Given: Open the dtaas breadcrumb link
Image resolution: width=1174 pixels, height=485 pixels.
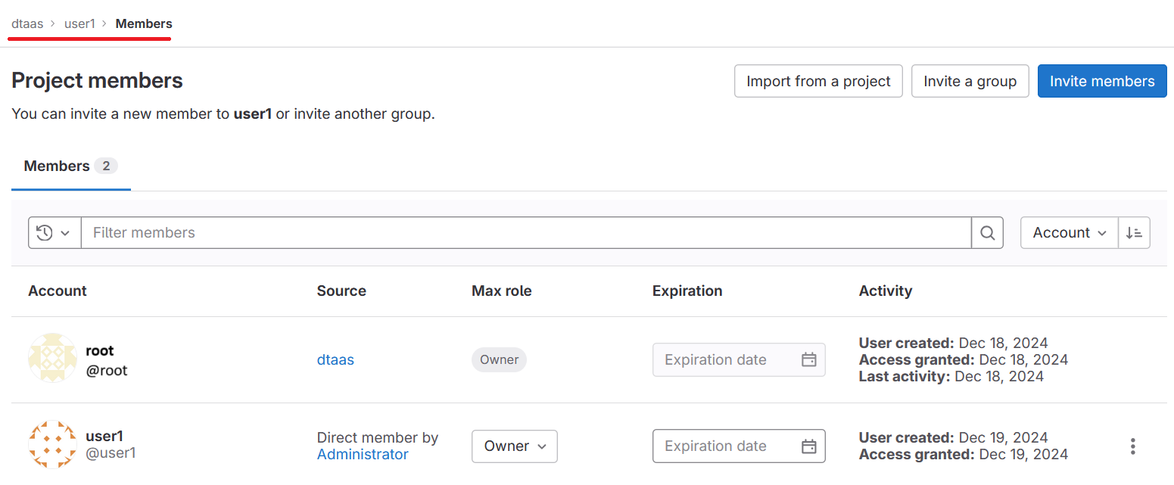Looking at the screenshot, I should click(27, 23).
